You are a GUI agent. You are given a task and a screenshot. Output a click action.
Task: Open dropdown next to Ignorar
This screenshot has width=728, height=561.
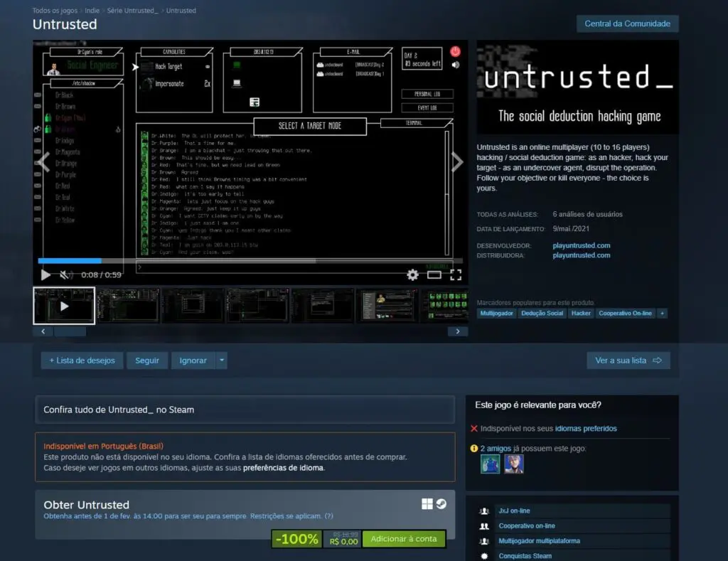[x=222, y=360]
